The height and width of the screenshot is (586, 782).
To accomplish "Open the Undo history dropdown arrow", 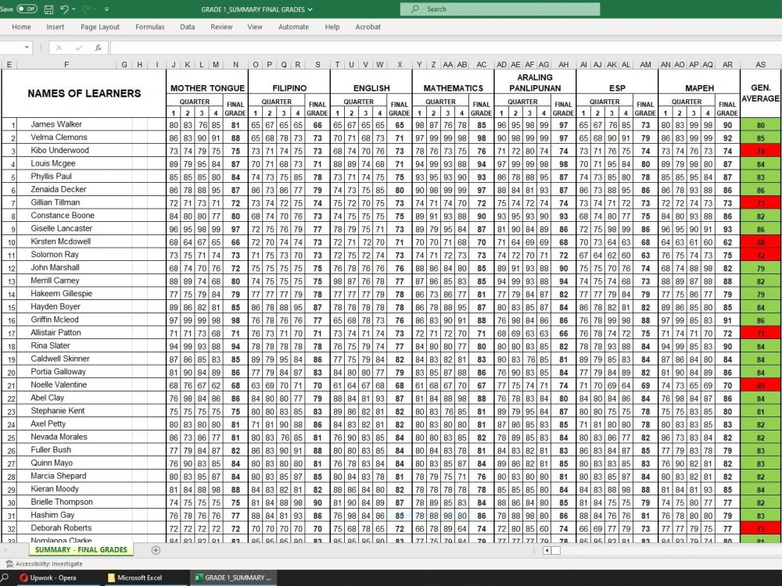I will coord(74,9).
